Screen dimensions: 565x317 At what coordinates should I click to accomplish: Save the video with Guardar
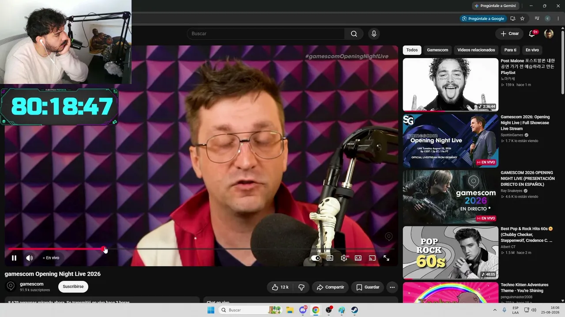(x=368, y=287)
